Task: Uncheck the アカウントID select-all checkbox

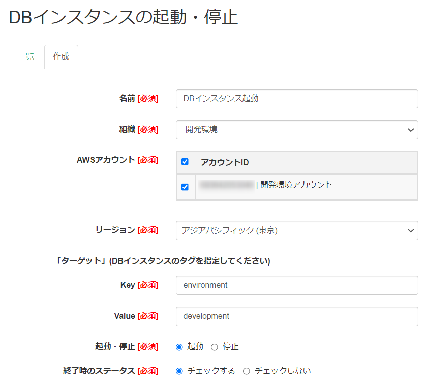Action: pos(185,161)
